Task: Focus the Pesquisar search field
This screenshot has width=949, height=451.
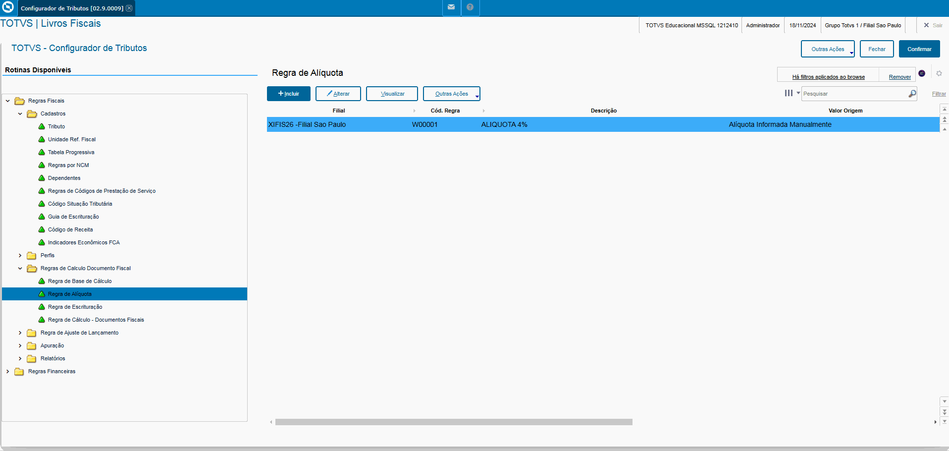Action: (x=855, y=94)
